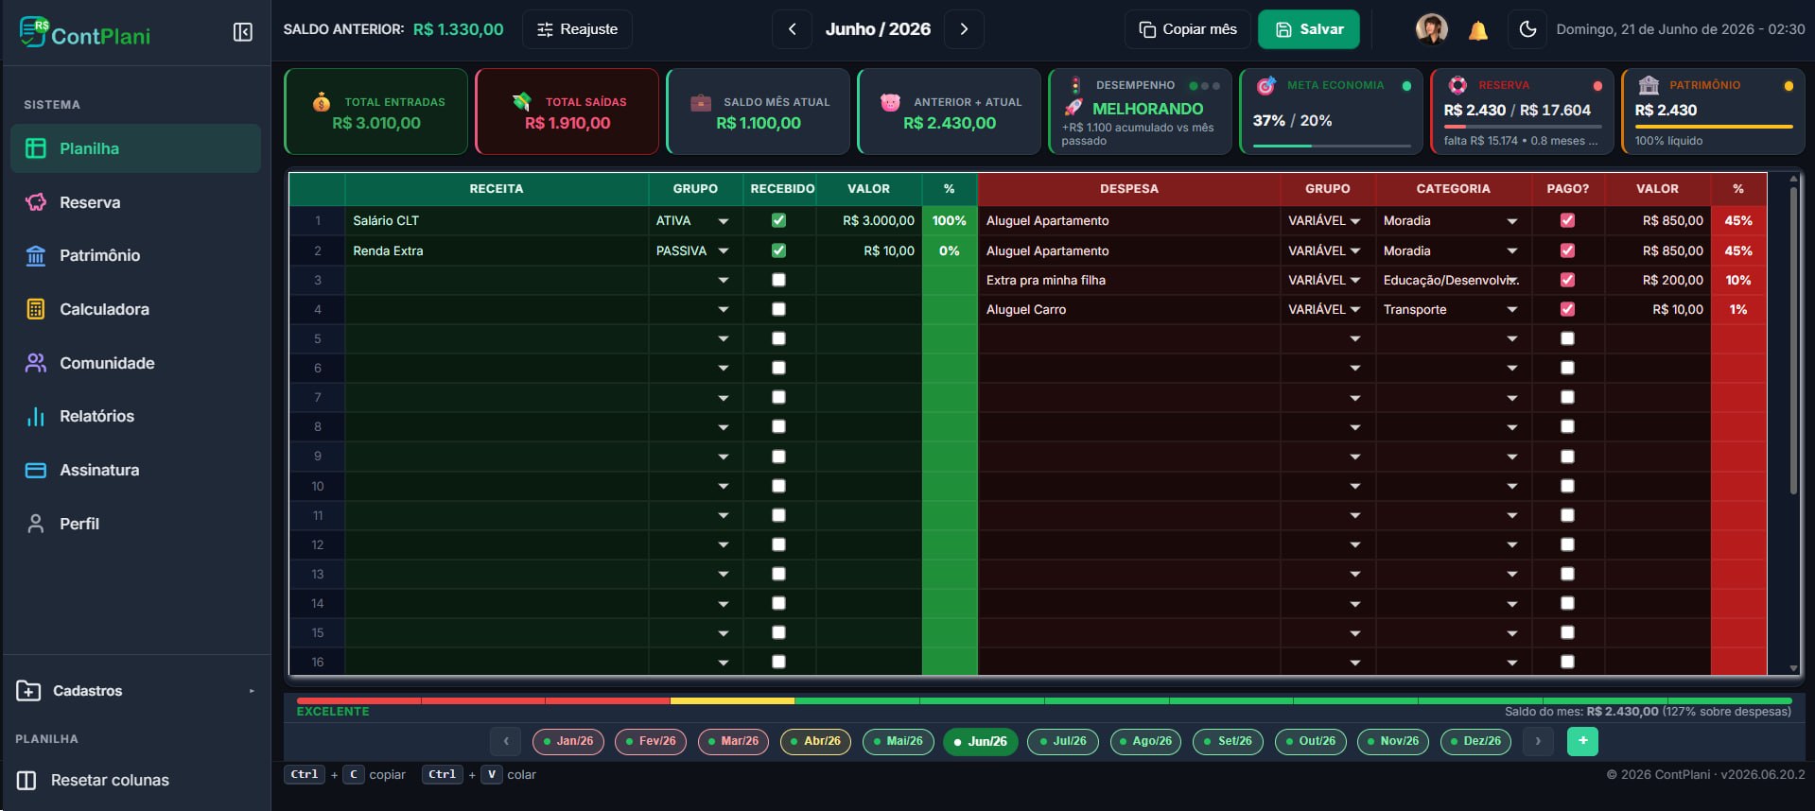Click the Planilha spreadsheet icon in sidebar
The width and height of the screenshot is (1815, 811).
[x=36, y=148]
